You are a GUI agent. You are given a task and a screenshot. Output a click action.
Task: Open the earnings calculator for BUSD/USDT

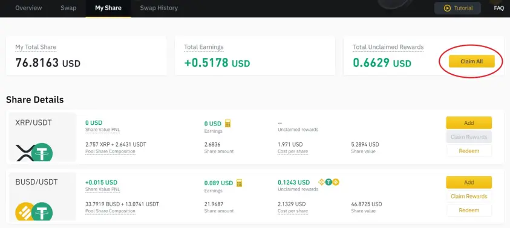(x=240, y=183)
